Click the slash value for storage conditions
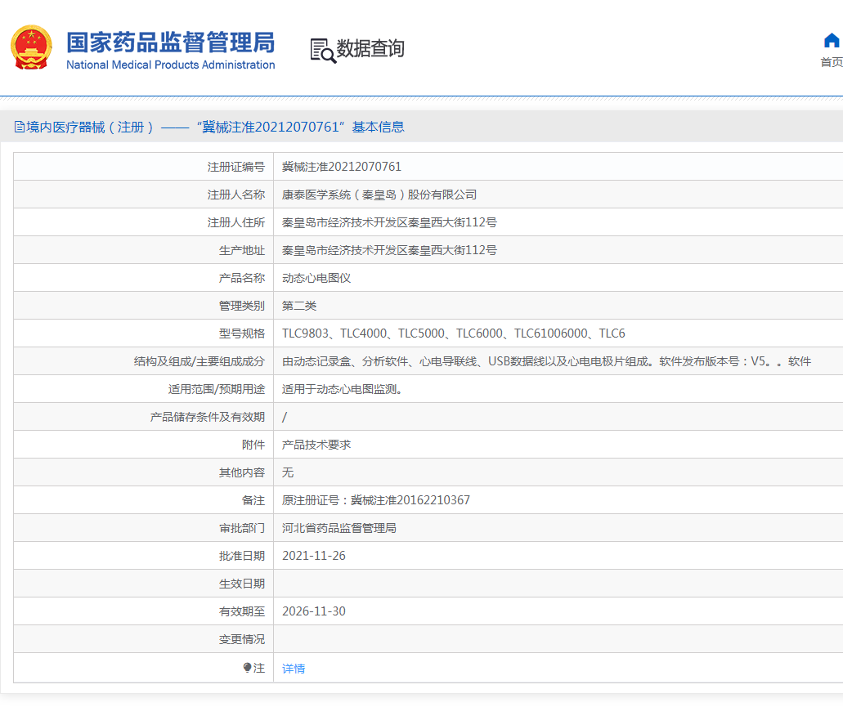The width and height of the screenshot is (843, 716). tap(285, 417)
